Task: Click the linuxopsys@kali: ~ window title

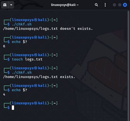Action: click(65, 5)
